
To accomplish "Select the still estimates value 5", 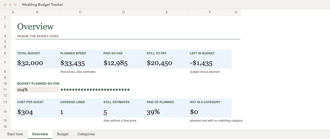I will [x=105, y=112].
